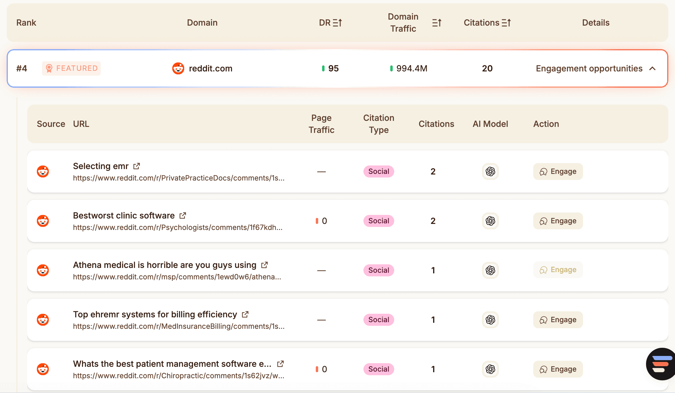This screenshot has width=675, height=393.
Task: Engage with 'Top ehremr systems' post
Action: (558, 320)
